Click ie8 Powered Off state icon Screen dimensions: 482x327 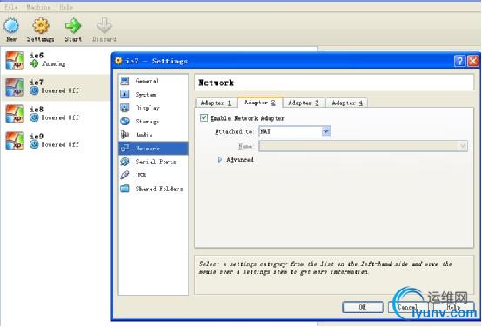coord(34,117)
